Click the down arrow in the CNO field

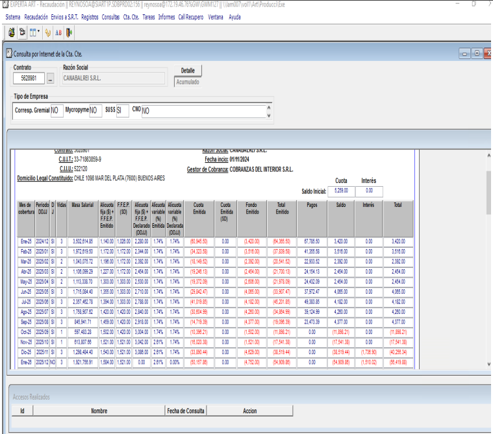pos(270,115)
